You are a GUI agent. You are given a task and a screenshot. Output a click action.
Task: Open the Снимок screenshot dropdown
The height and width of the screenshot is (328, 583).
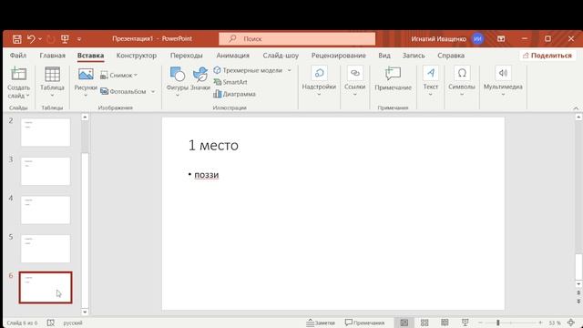click(119, 75)
